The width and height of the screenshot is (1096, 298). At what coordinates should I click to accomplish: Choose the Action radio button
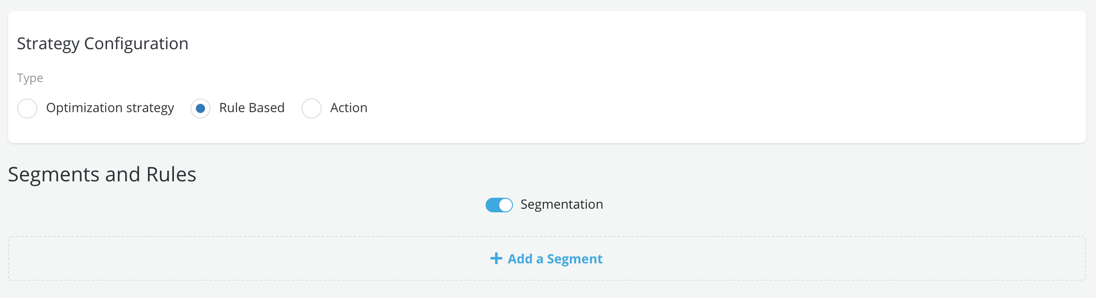(x=312, y=109)
